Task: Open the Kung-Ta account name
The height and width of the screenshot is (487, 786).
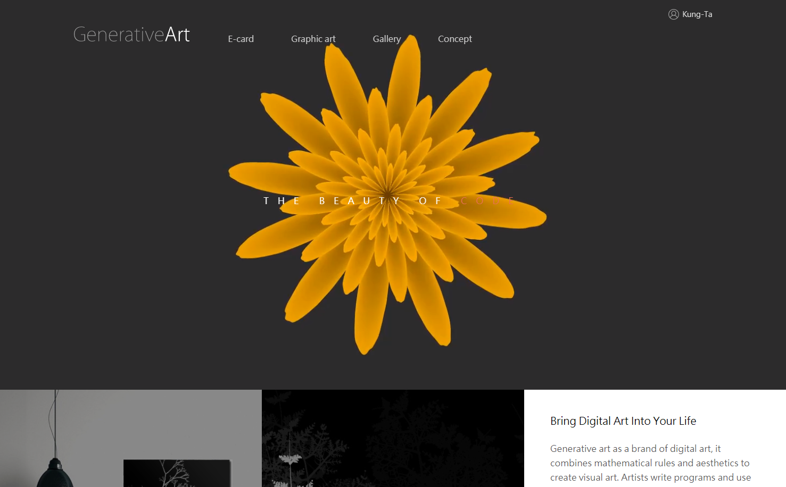Action: [x=698, y=14]
